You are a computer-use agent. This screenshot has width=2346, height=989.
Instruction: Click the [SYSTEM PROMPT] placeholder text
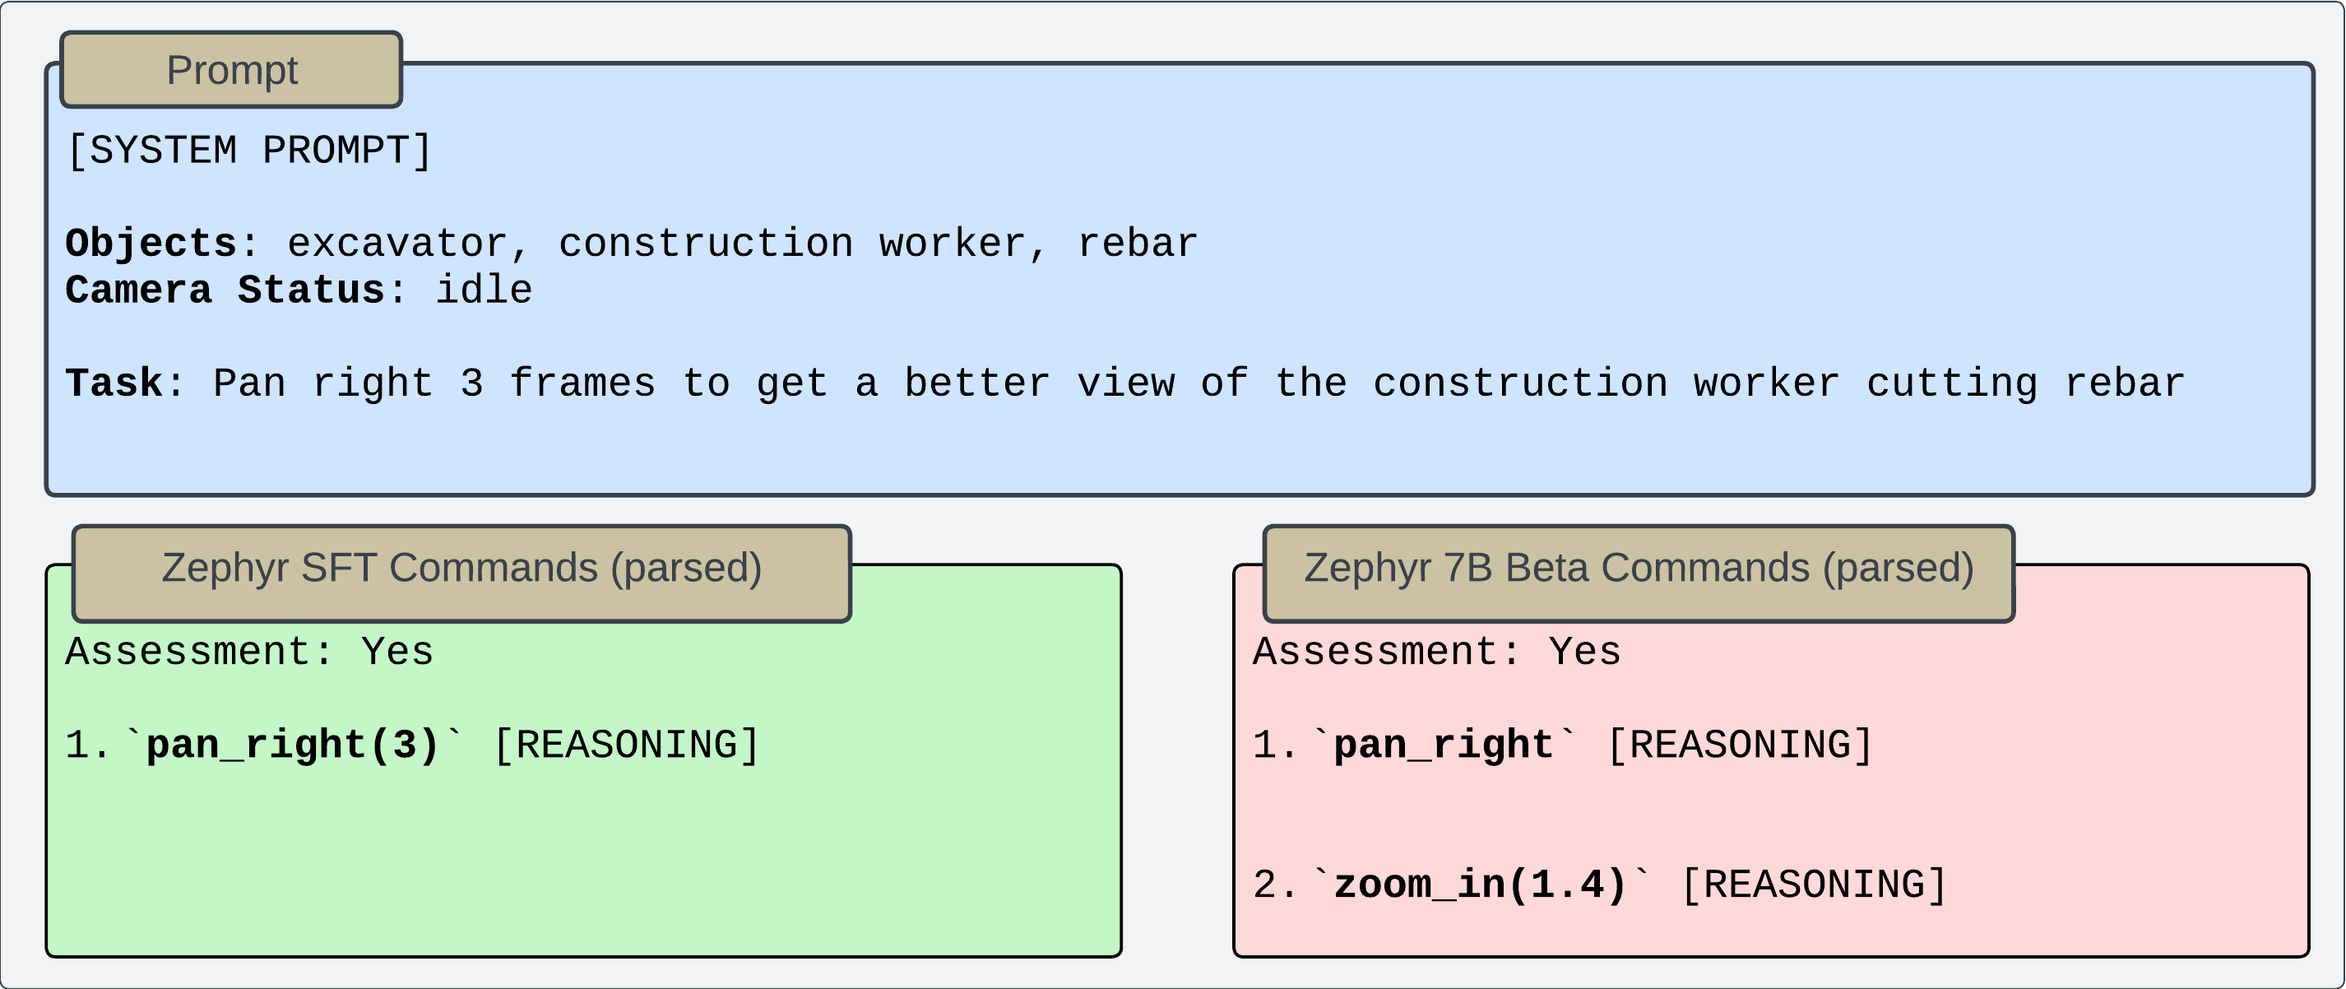[x=248, y=151]
